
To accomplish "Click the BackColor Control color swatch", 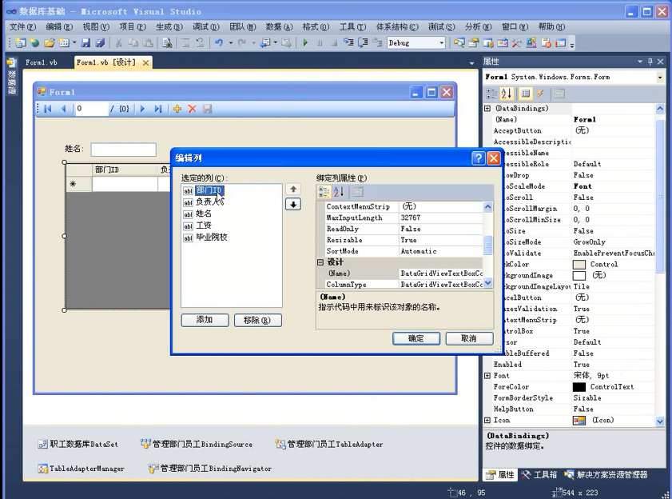I will (x=579, y=265).
